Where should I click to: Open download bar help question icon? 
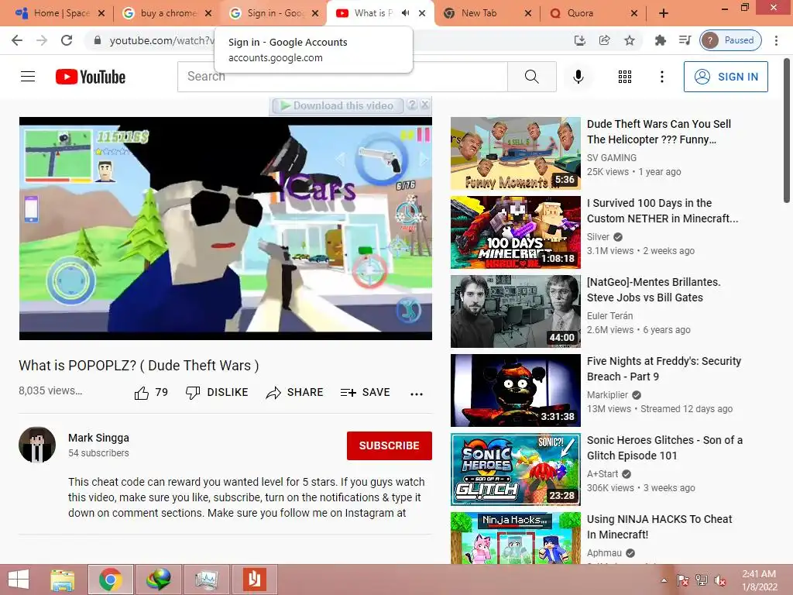click(x=412, y=105)
